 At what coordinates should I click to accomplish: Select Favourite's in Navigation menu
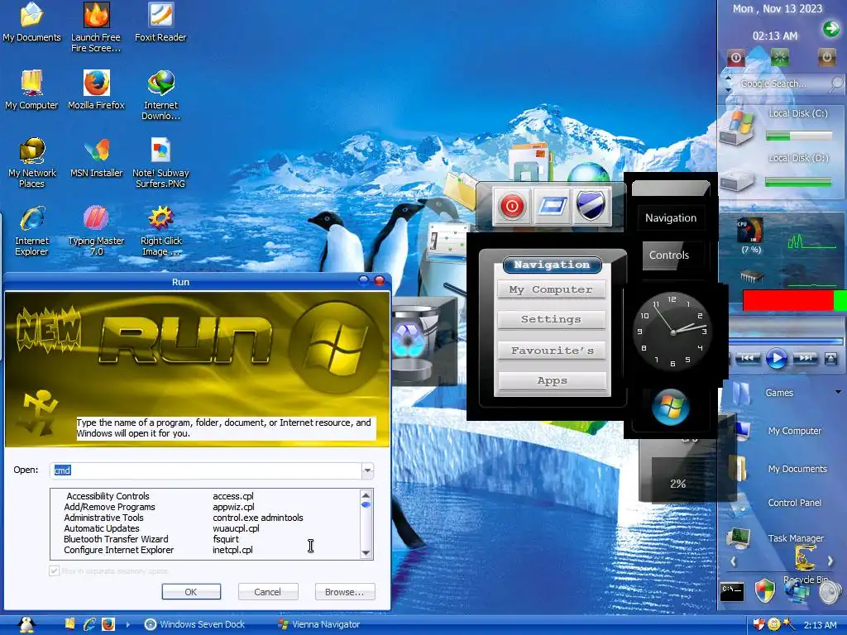pos(551,351)
